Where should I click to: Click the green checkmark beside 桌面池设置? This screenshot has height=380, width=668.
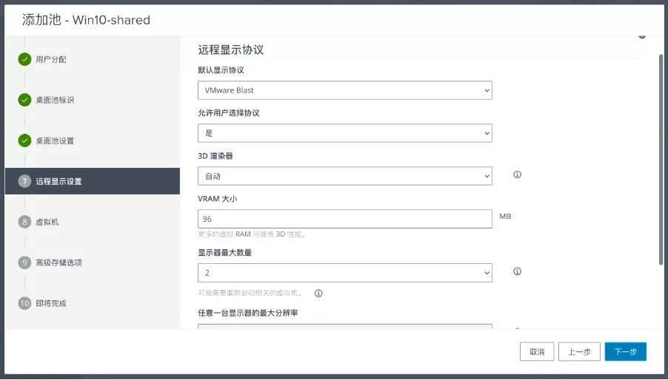click(x=24, y=140)
